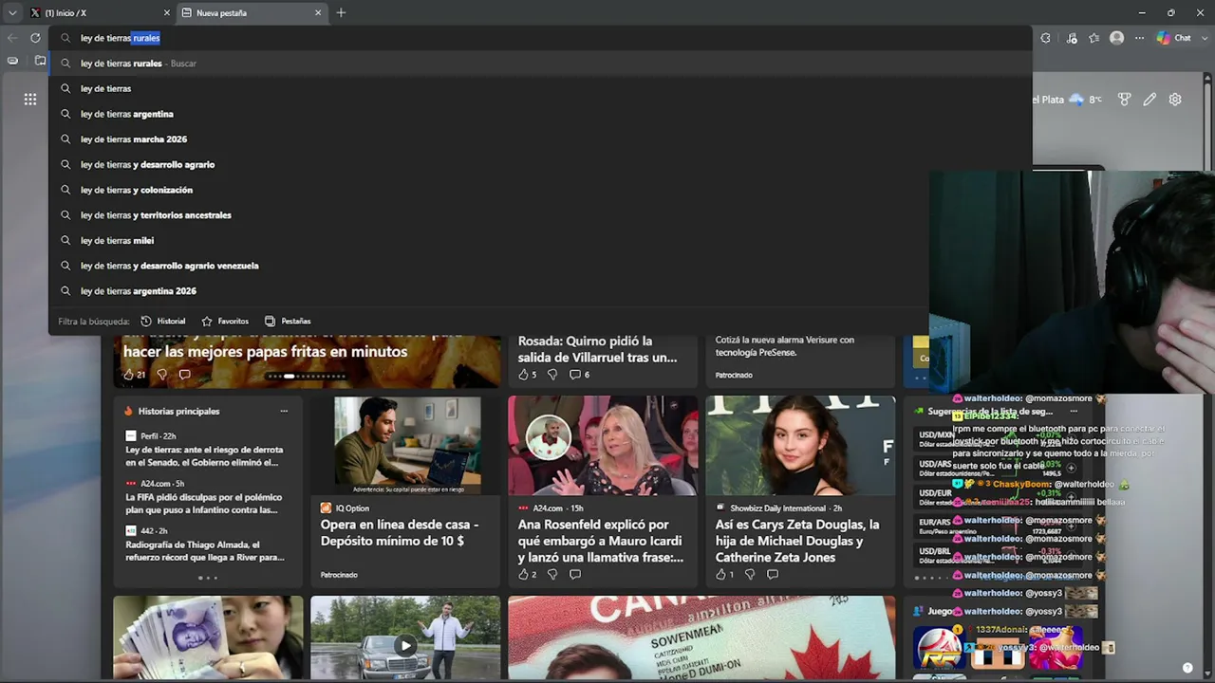
Task: Open the browser tab list chevron
Action: point(12,12)
